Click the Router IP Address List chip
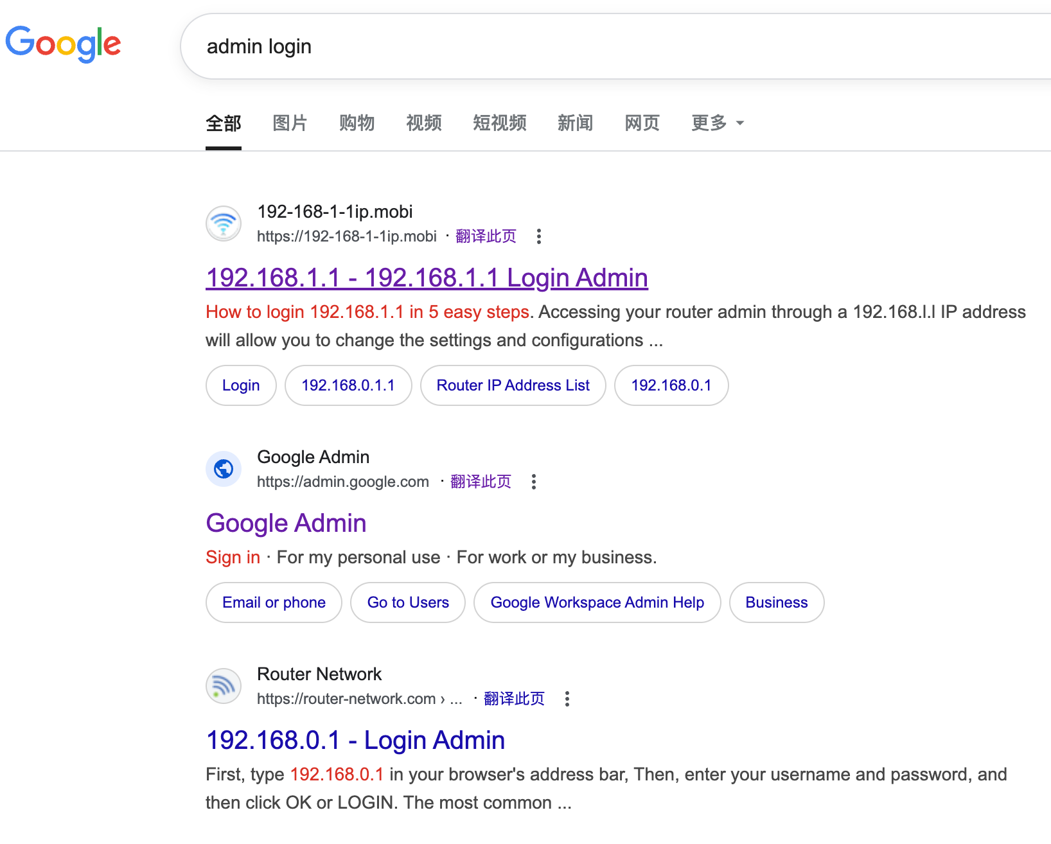1051x844 pixels. tap(512, 385)
